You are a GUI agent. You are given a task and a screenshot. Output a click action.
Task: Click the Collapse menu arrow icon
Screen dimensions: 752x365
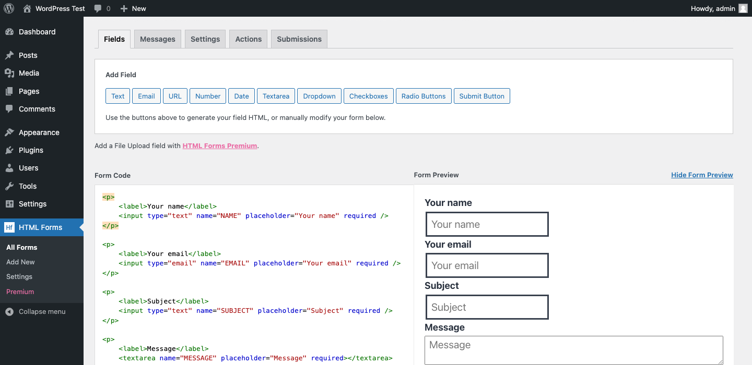(9, 311)
